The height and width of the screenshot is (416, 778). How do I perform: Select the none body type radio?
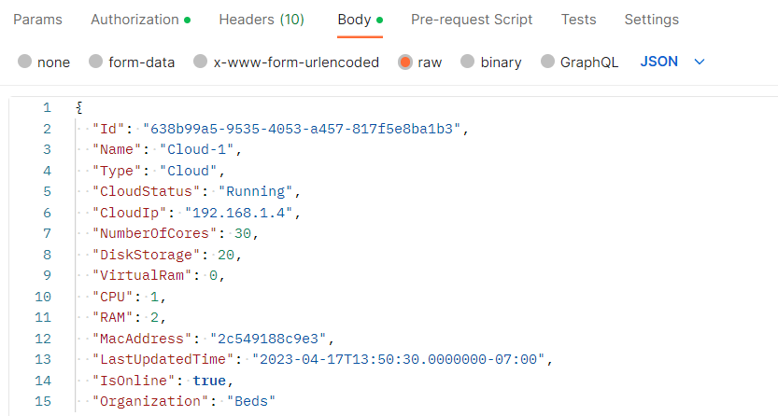(x=25, y=62)
